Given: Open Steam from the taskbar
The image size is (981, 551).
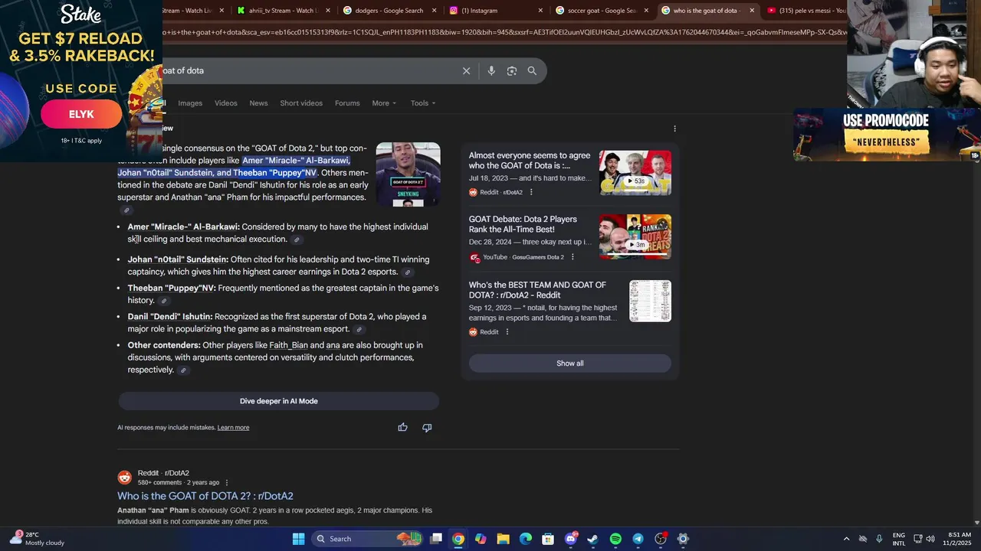Looking at the screenshot, I should (592, 539).
